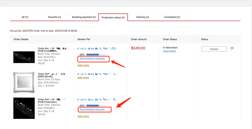
Task: Open Technological process link for third order
Action: point(92,109)
